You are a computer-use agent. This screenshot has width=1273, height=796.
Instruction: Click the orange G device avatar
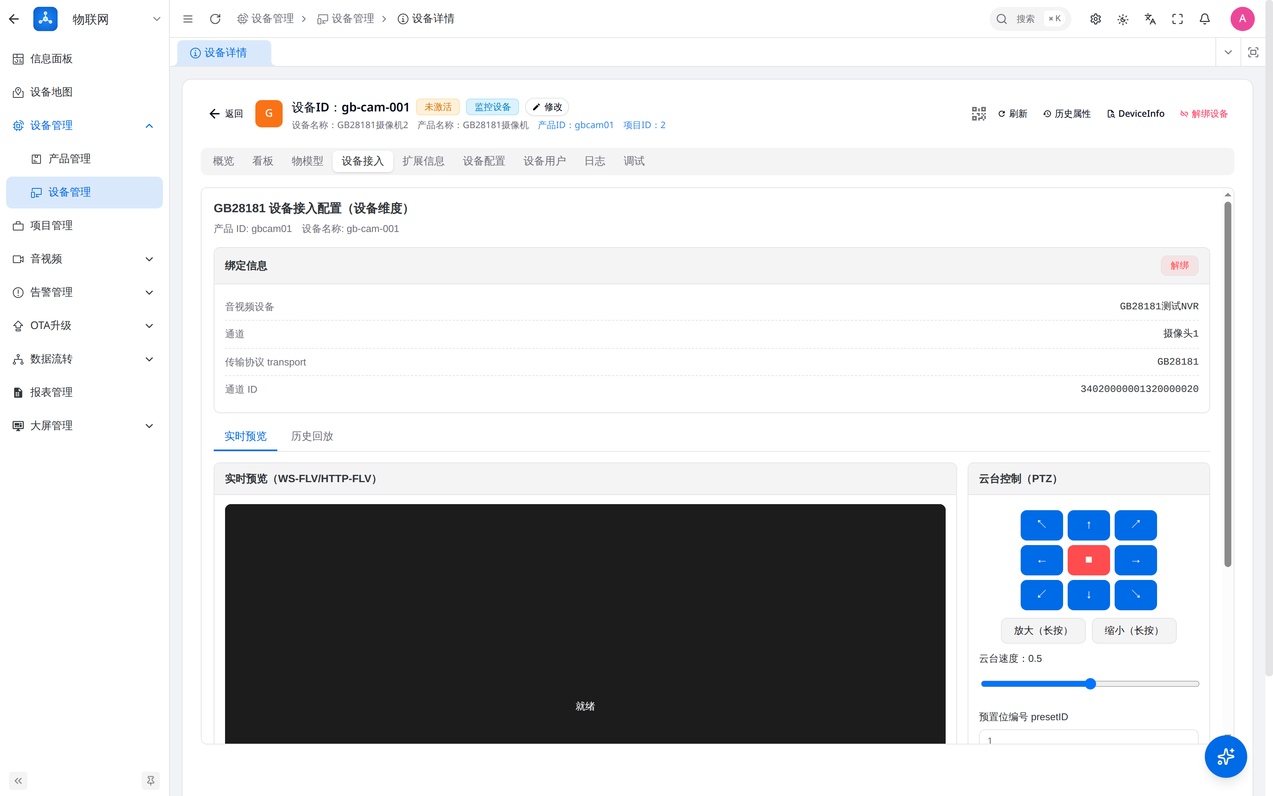pyautogui.click(x=269, y=114)
